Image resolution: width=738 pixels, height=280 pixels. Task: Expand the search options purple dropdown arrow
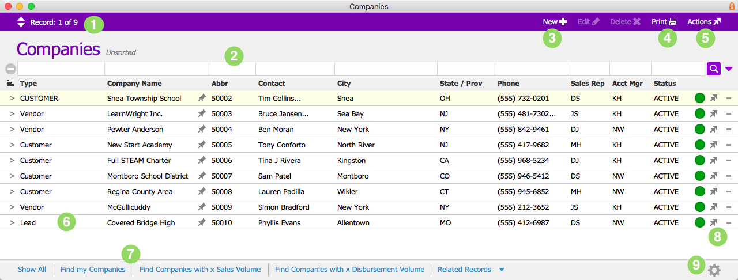[x=729, y=69]
